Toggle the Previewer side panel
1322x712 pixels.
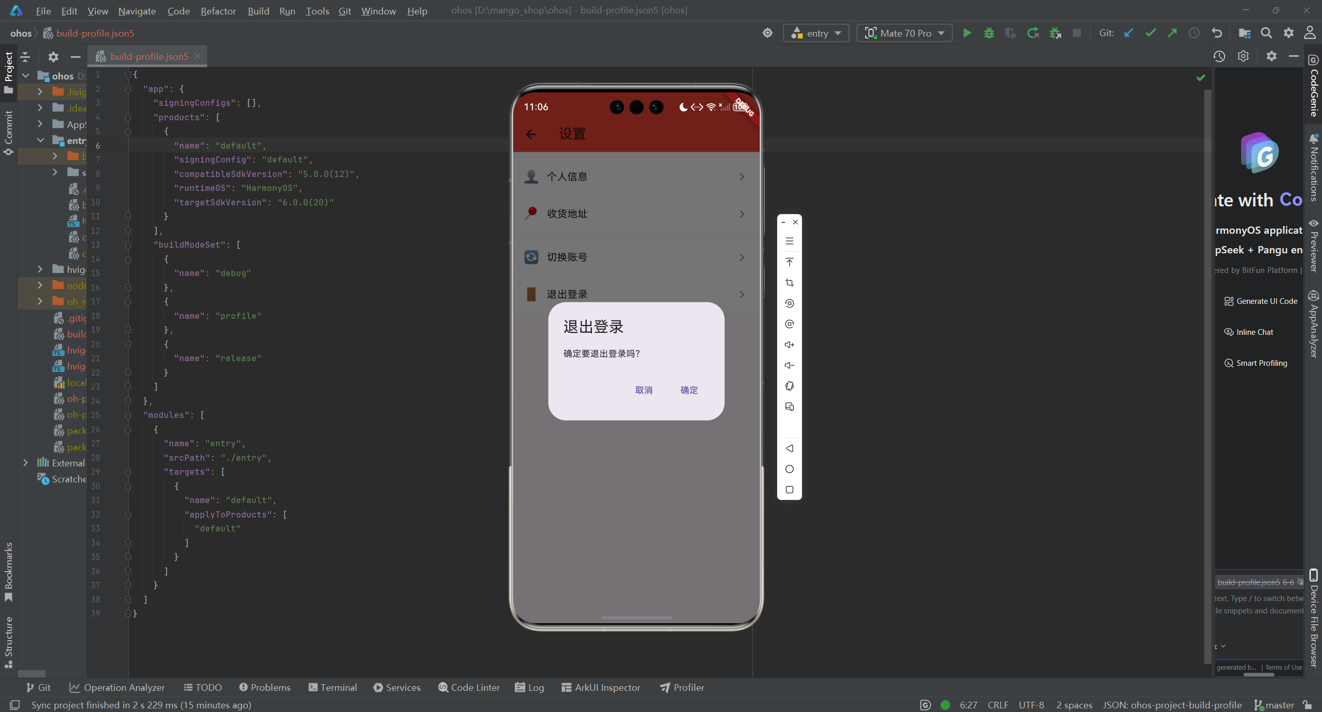point(1314,247)
